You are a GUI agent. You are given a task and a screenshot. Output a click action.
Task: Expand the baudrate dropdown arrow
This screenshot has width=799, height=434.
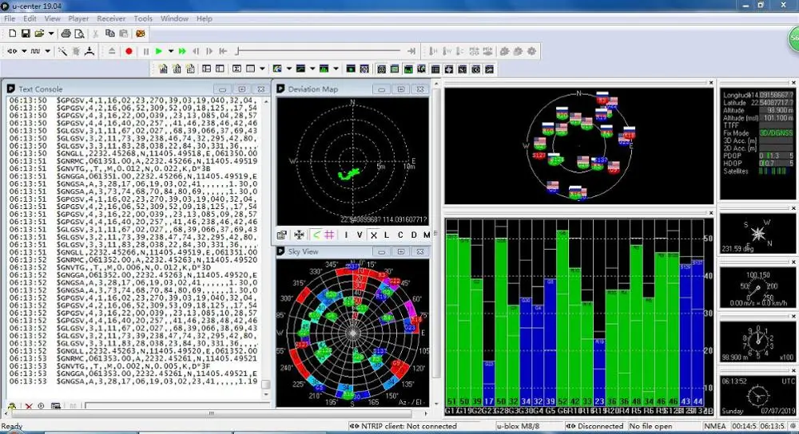click(x=47, y=51)
